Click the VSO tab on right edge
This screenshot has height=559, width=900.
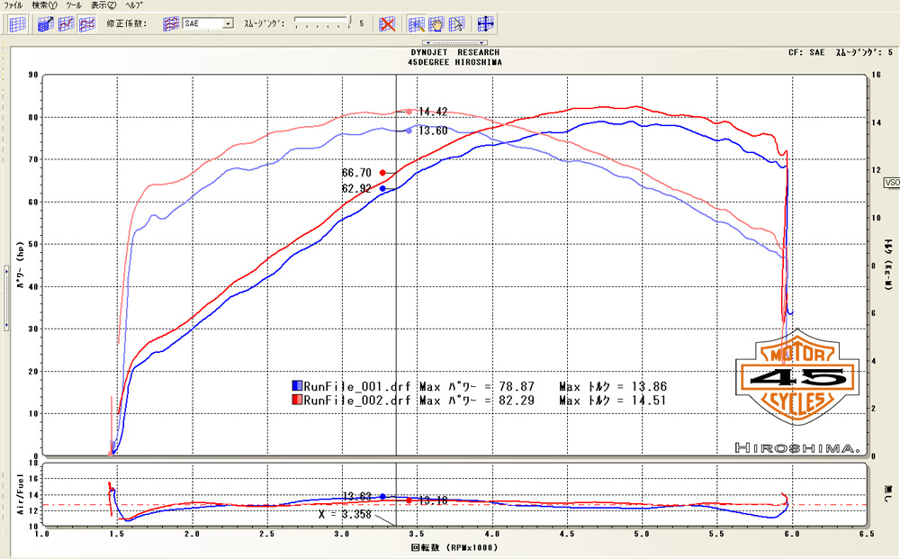pyautogui.click(x=892, y=182)
